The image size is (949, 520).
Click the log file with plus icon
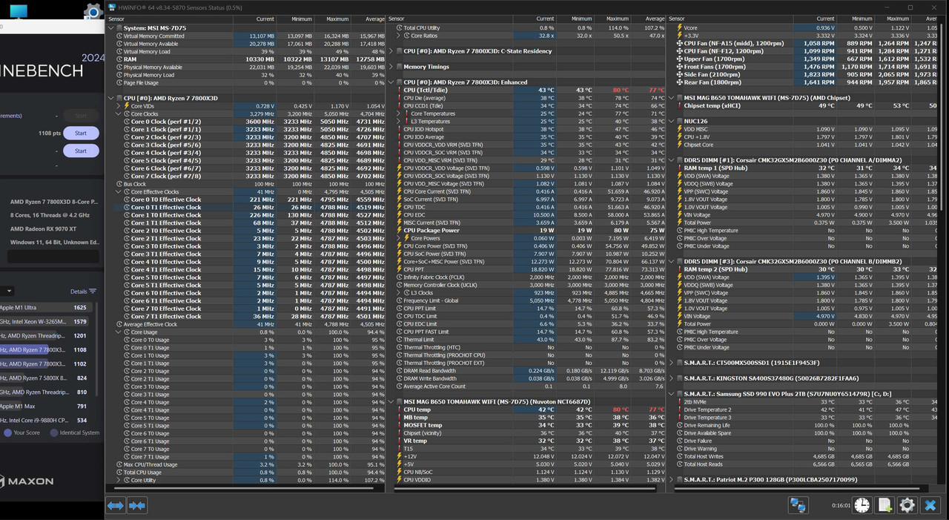[884, 505]
